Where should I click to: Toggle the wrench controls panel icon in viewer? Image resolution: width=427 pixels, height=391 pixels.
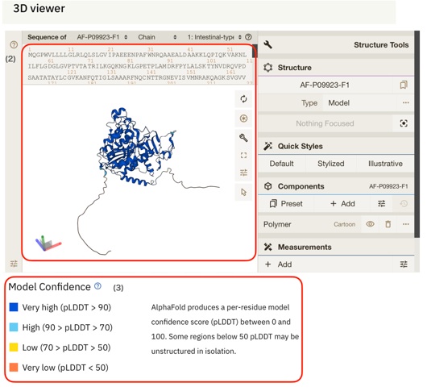pos(243,138)
